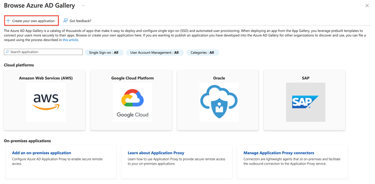This screenshot has width=375, height=184.
Task: Open Manage Application Proxy connectors
Action: point(278,153)
